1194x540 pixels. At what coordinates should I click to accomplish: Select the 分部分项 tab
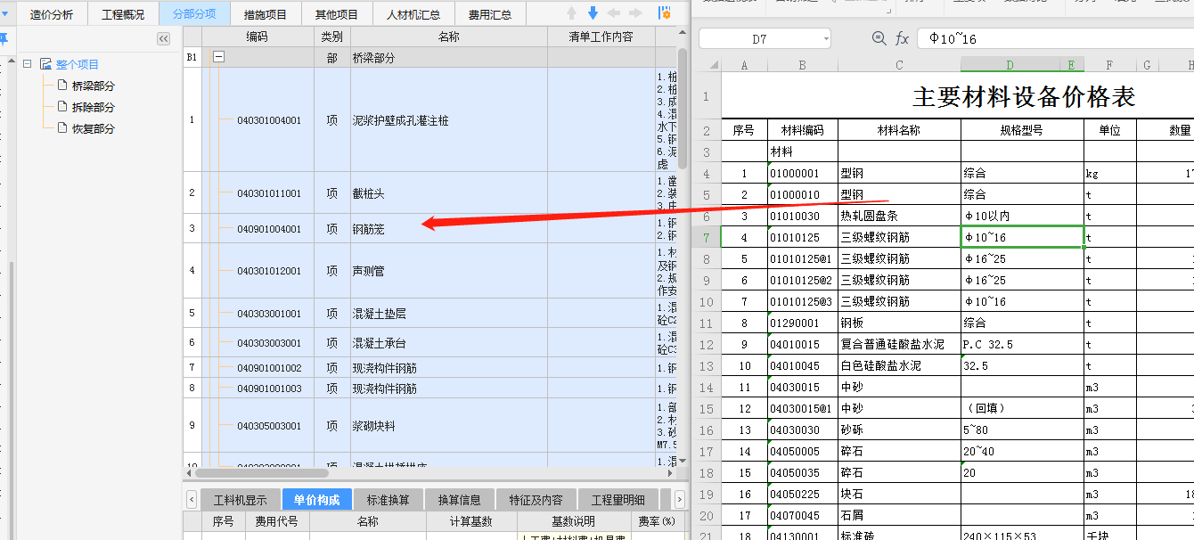coord(194,14)
